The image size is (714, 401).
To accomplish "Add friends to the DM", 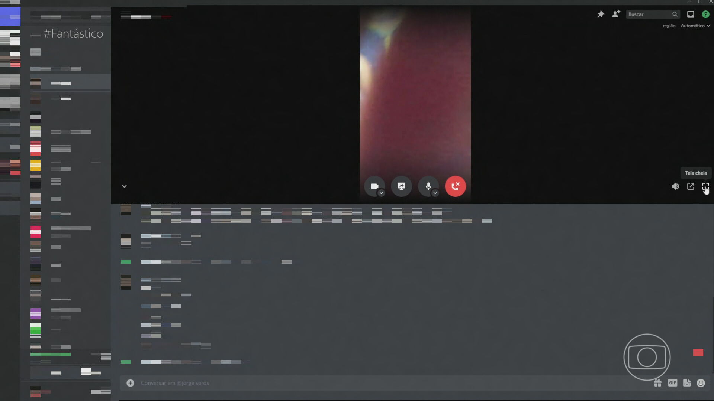I will click(x=616, y=14).
